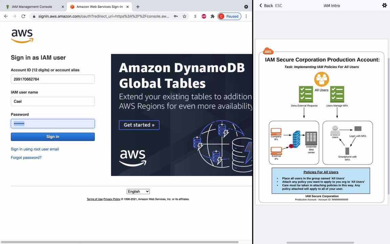Open Sign in using root user email

35,149
